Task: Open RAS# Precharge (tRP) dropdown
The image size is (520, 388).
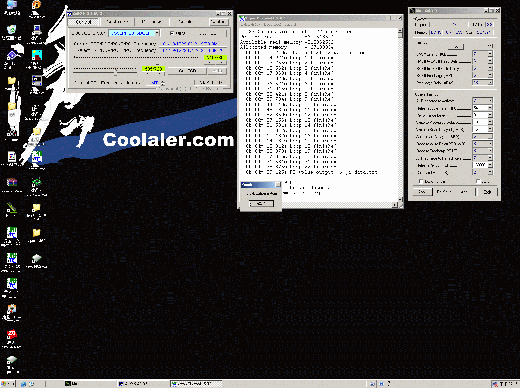Action: (x=490, y=75)
